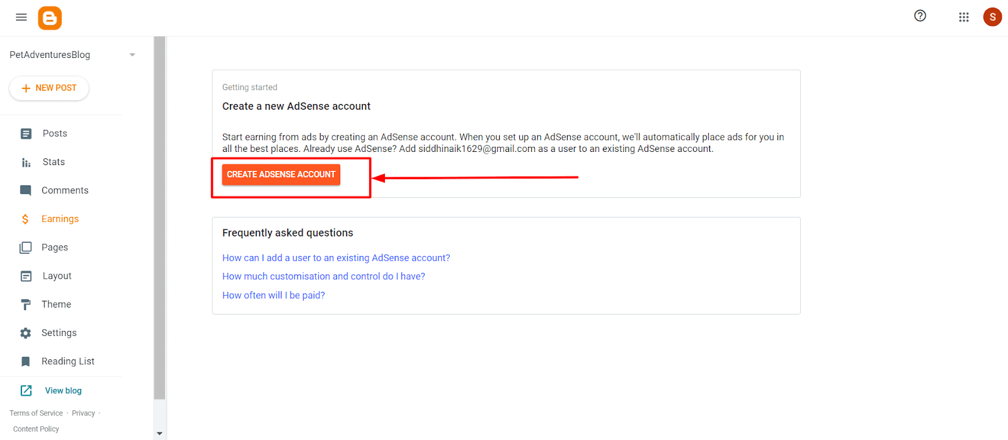Click the scroll-down chevron at sidebar bottom
The width and height of the screenshot is (1008, 440).
coord(159,433)
